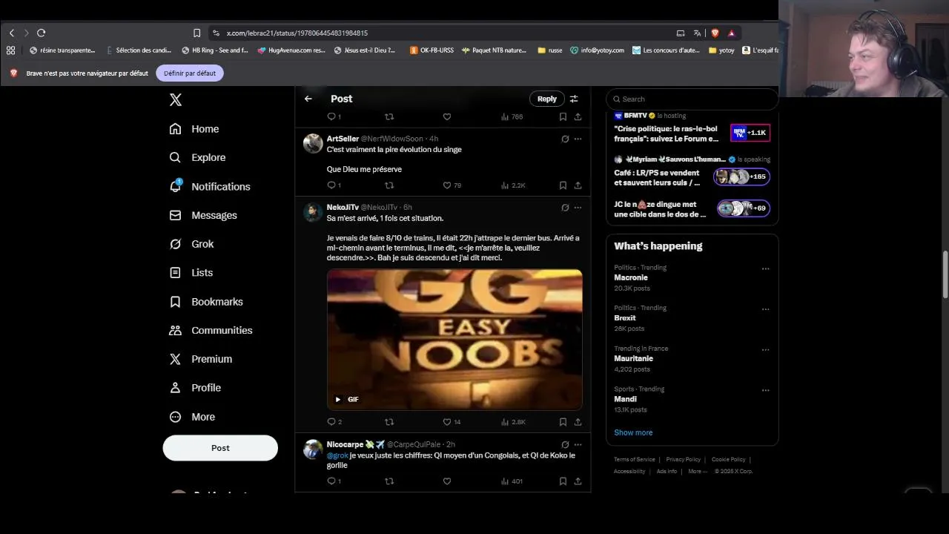Image resolution: width=949 pixels, height=534 pixels.
Task: Bookmark this page in the Brave address bar
Action: 196,33
